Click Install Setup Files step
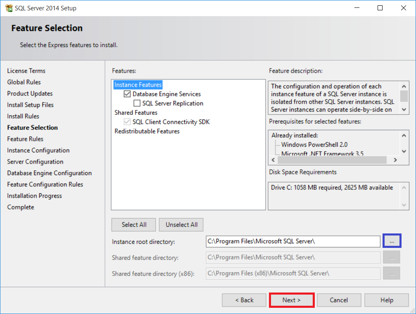416x314 pixels. pyautogui.click(x=31, y=105)
